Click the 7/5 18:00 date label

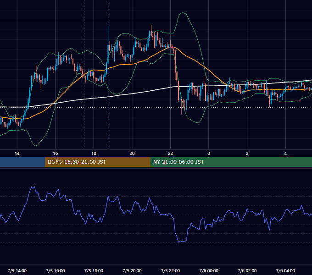[94, 270]
